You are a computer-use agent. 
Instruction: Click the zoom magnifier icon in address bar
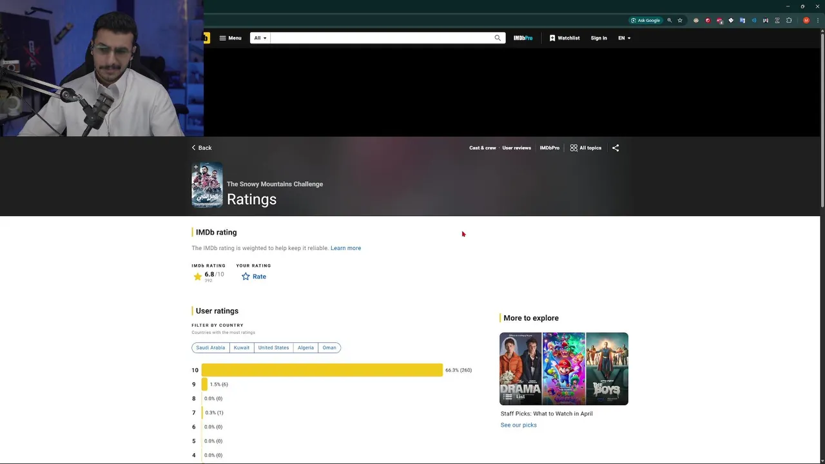[x=670, y=21]
